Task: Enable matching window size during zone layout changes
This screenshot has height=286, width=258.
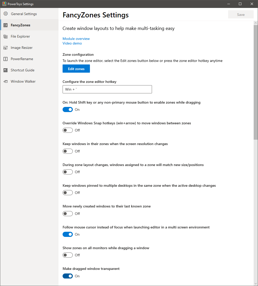Action: [67, 172]
